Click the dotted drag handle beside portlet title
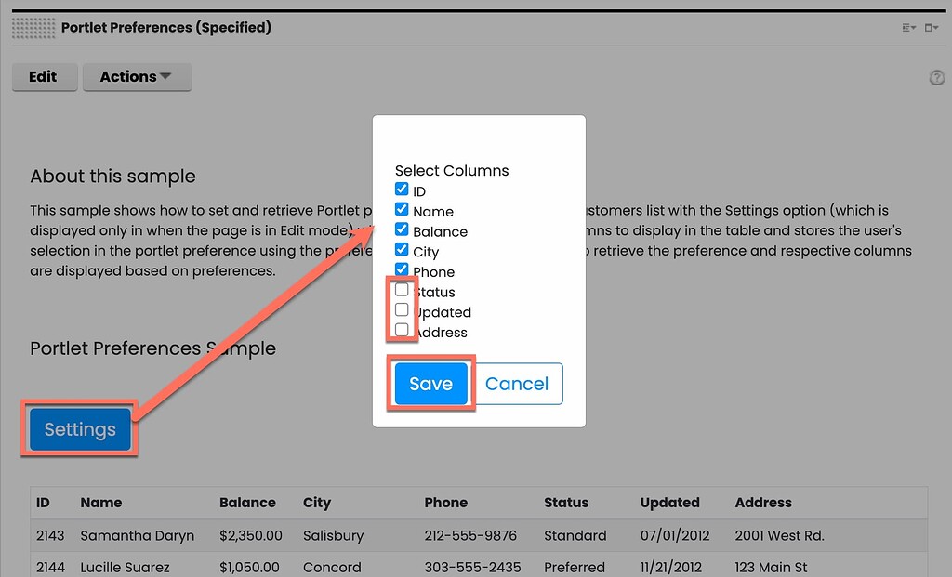 click(33, 27)
